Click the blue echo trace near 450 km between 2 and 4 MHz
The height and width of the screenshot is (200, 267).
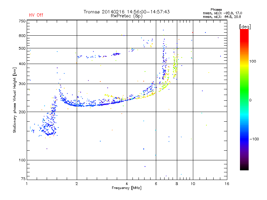99,56
